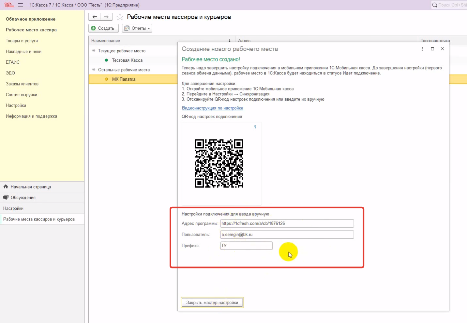
Task: Close the Создание нового рабочего места dialog
Action: coord(442,49)
